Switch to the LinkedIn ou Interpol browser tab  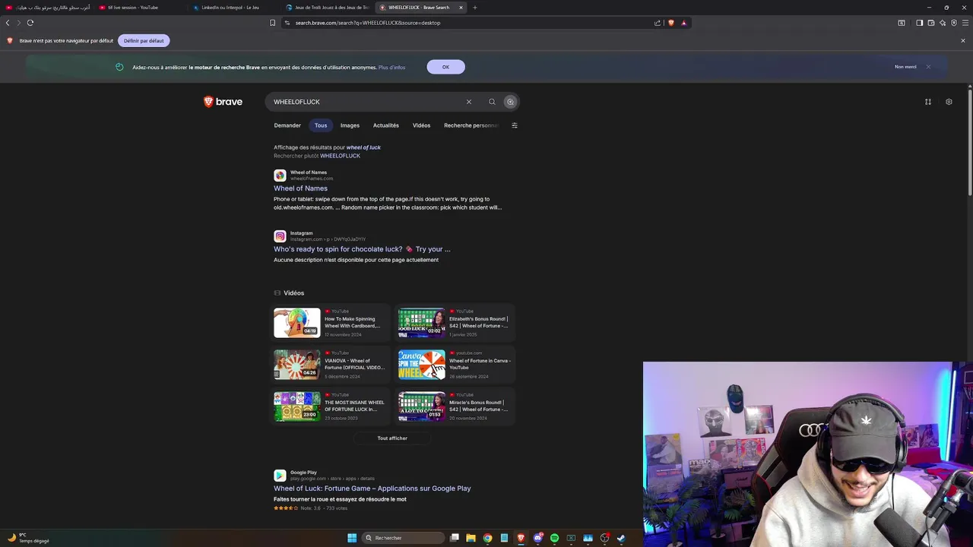(x=233, y=8)
